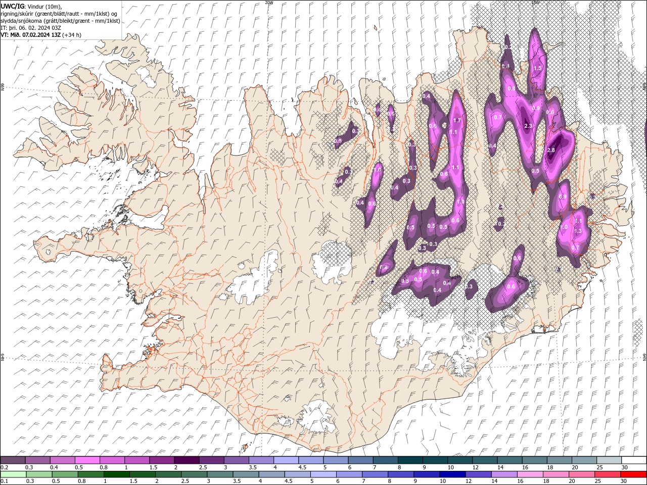
Task: Click the first grey-purple swatch between 0.2 and 0.3 in the upper legend
Action: [13, 460]
